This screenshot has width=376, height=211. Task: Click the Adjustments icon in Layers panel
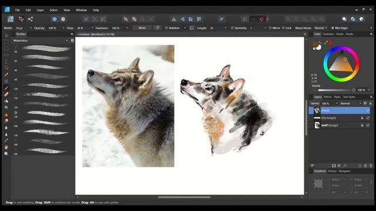(x=340, y=165)
